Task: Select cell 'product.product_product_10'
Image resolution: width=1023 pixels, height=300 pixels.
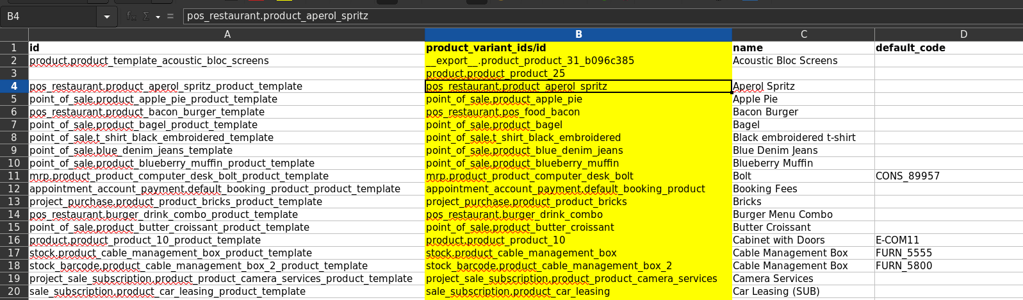Action: pyautogui.click(x=578, y=240)
